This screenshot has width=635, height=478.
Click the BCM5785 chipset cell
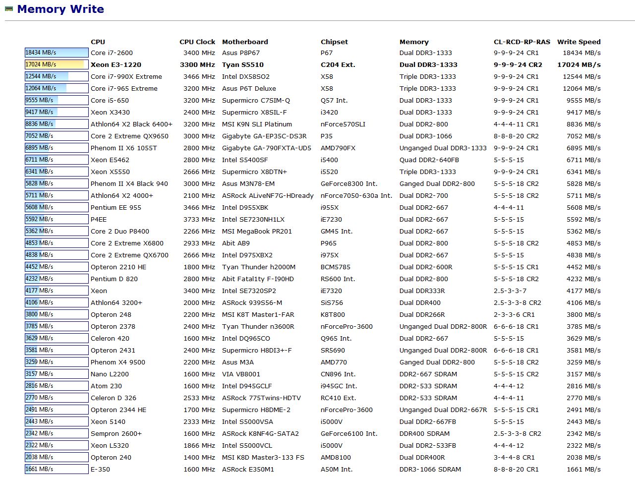coord(336,267)
